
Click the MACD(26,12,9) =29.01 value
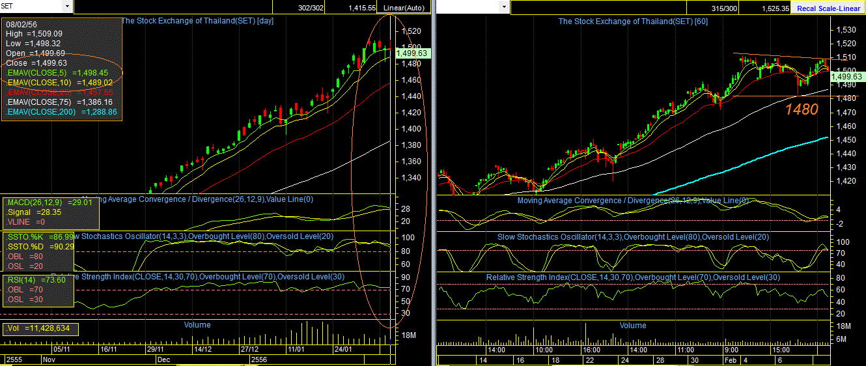tap(49, 203)
